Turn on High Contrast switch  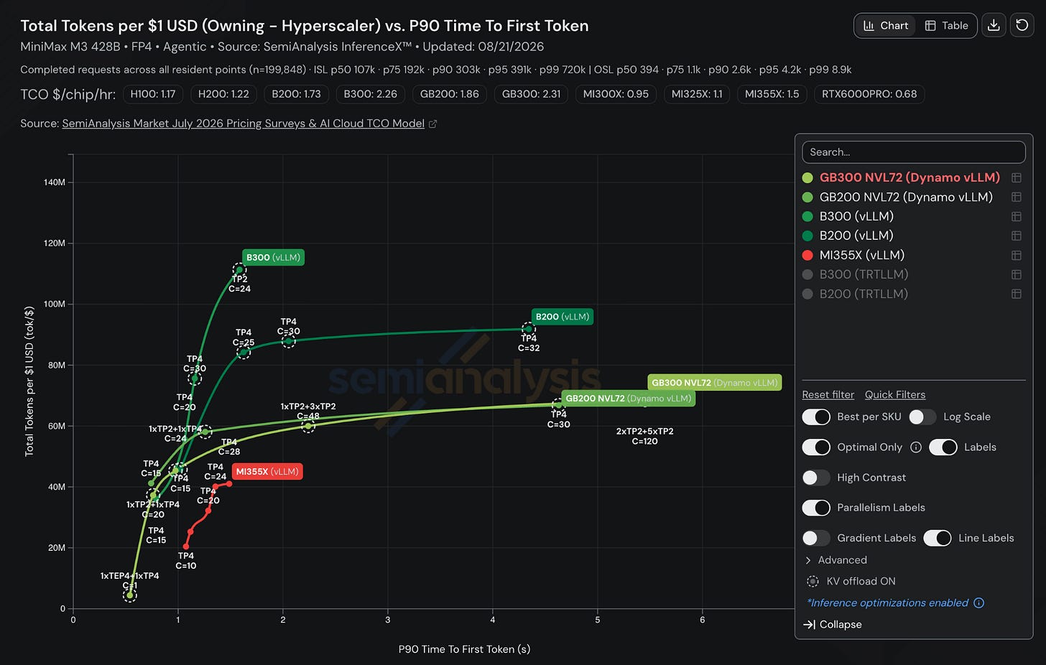click(816, 478)
